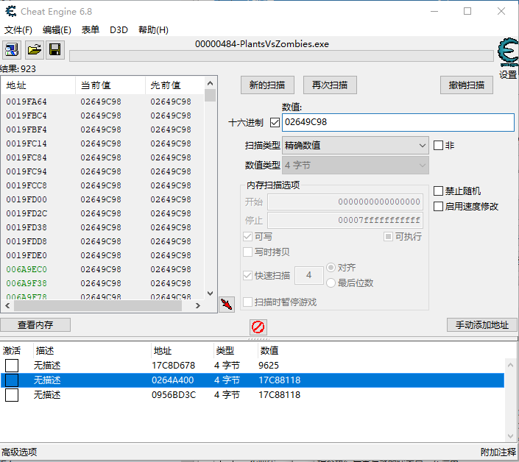Toggle the 十六进制 hexadecimal checkbox
The image size is (519, 462).
[x=275, y=123]
